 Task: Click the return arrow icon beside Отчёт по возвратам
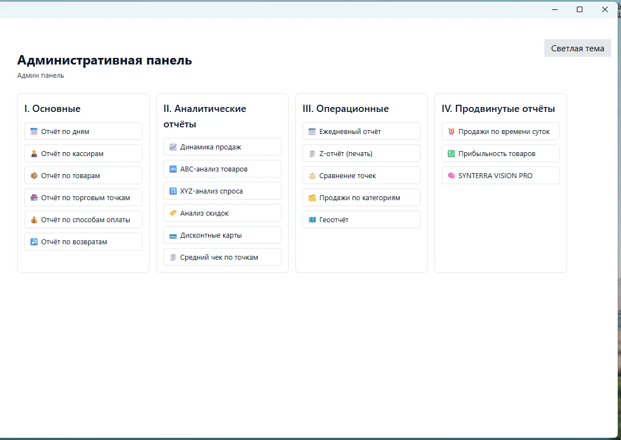(x=34, y=242)
